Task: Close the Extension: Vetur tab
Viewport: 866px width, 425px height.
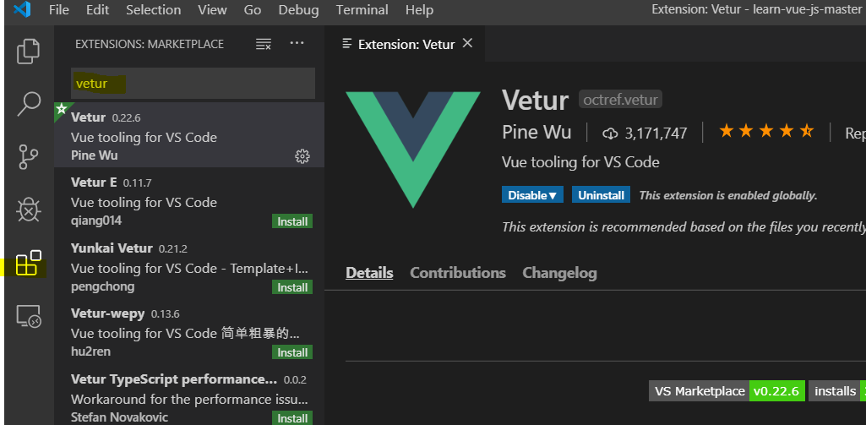Action: tap(467, 43)
